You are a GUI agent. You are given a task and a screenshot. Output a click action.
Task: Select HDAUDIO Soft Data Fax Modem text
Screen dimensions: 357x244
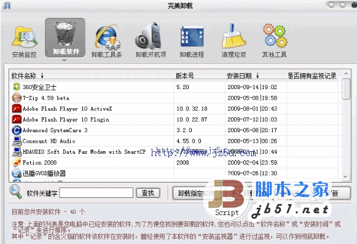point(84,152)
